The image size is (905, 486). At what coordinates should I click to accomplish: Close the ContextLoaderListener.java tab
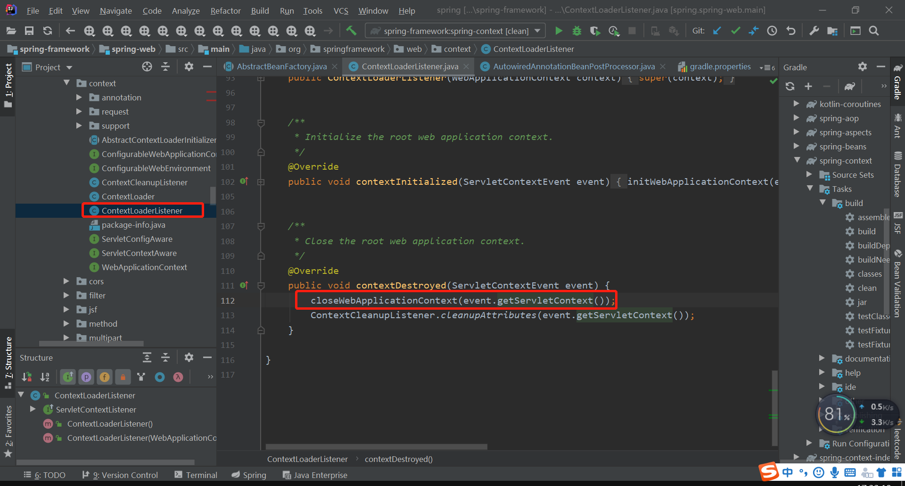coord(467,67)
